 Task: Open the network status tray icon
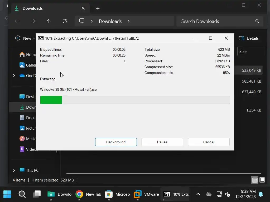[219, 194]
